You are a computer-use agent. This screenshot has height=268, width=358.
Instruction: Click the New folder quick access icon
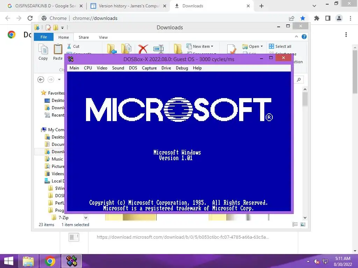click(56, 28)
